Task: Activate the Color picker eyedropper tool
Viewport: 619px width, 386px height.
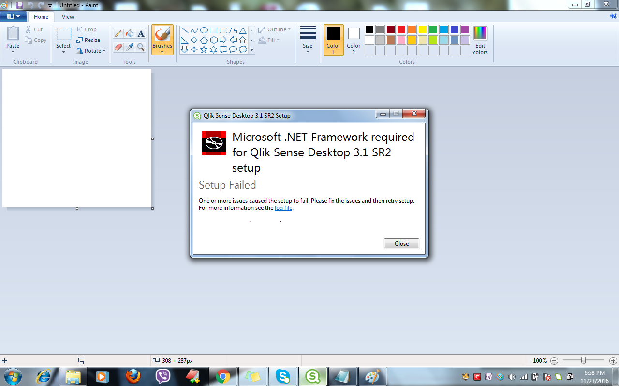Action: pos(129,47)
